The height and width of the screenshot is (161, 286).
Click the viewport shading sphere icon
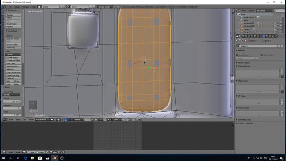pyautogui.click(x=53, y=119)
